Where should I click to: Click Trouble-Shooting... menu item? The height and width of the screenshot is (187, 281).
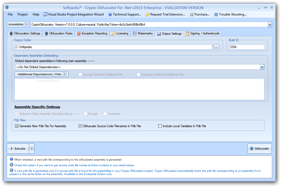click(231, 14)
